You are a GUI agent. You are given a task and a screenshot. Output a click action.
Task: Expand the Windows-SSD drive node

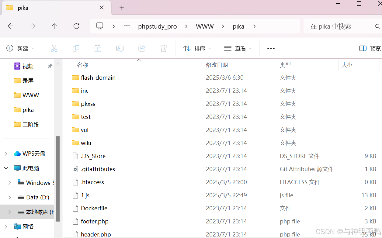(10, 183)
